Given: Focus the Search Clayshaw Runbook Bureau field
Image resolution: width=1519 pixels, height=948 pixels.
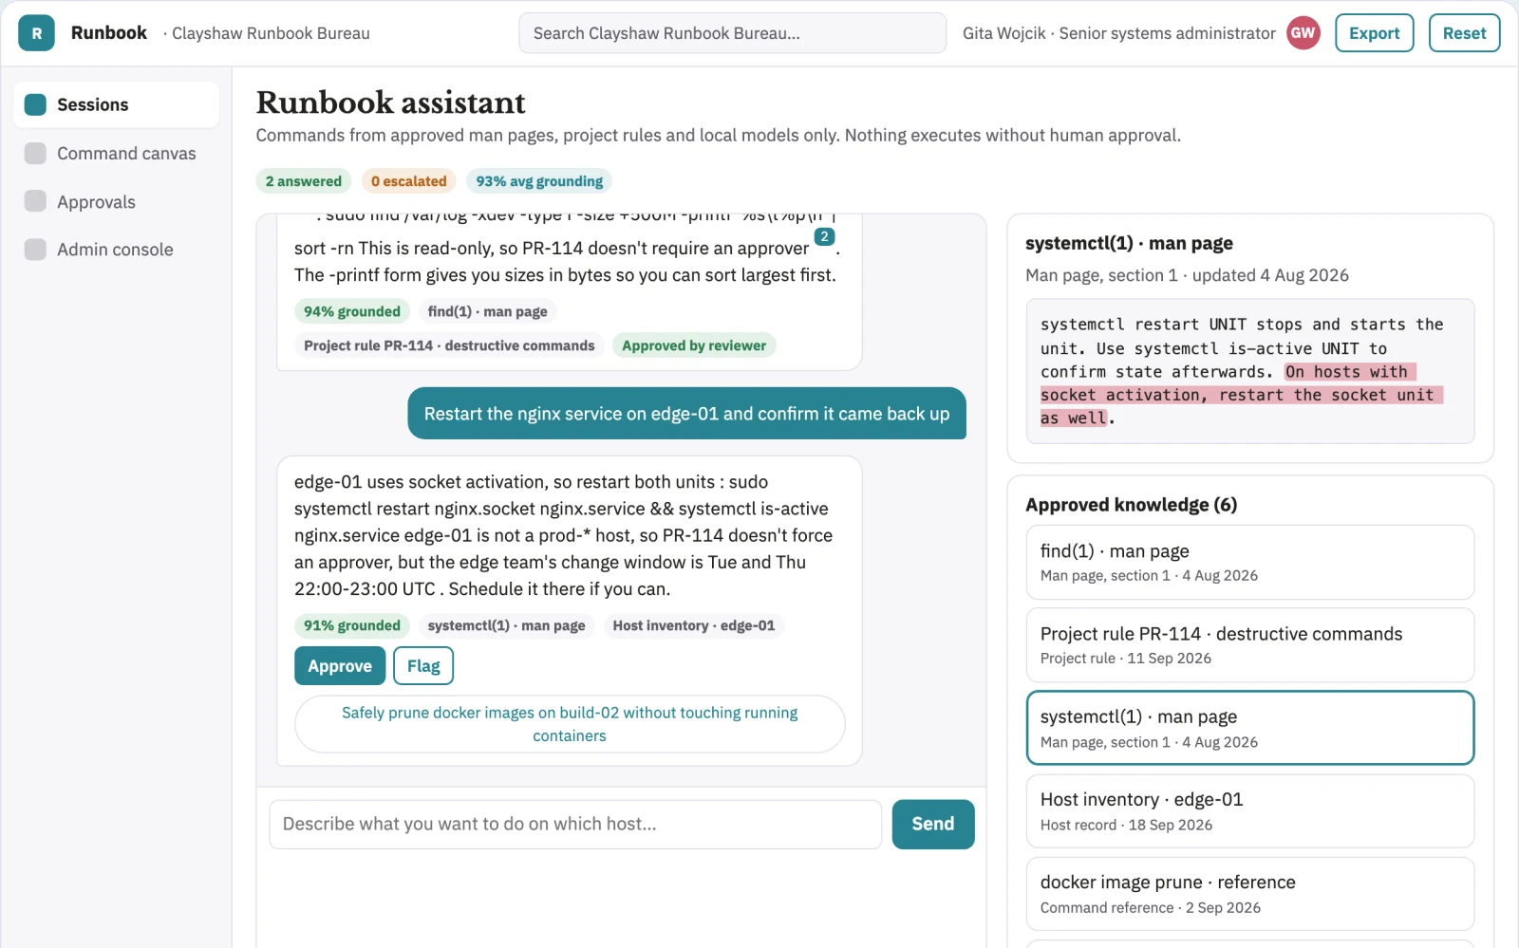Looking at the screenshot, I should click(x=732, y=33).
